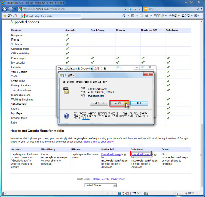Click Cancel (취소) button in download dialog
This screenshot has width=205, height=197.
coord(139,103)
